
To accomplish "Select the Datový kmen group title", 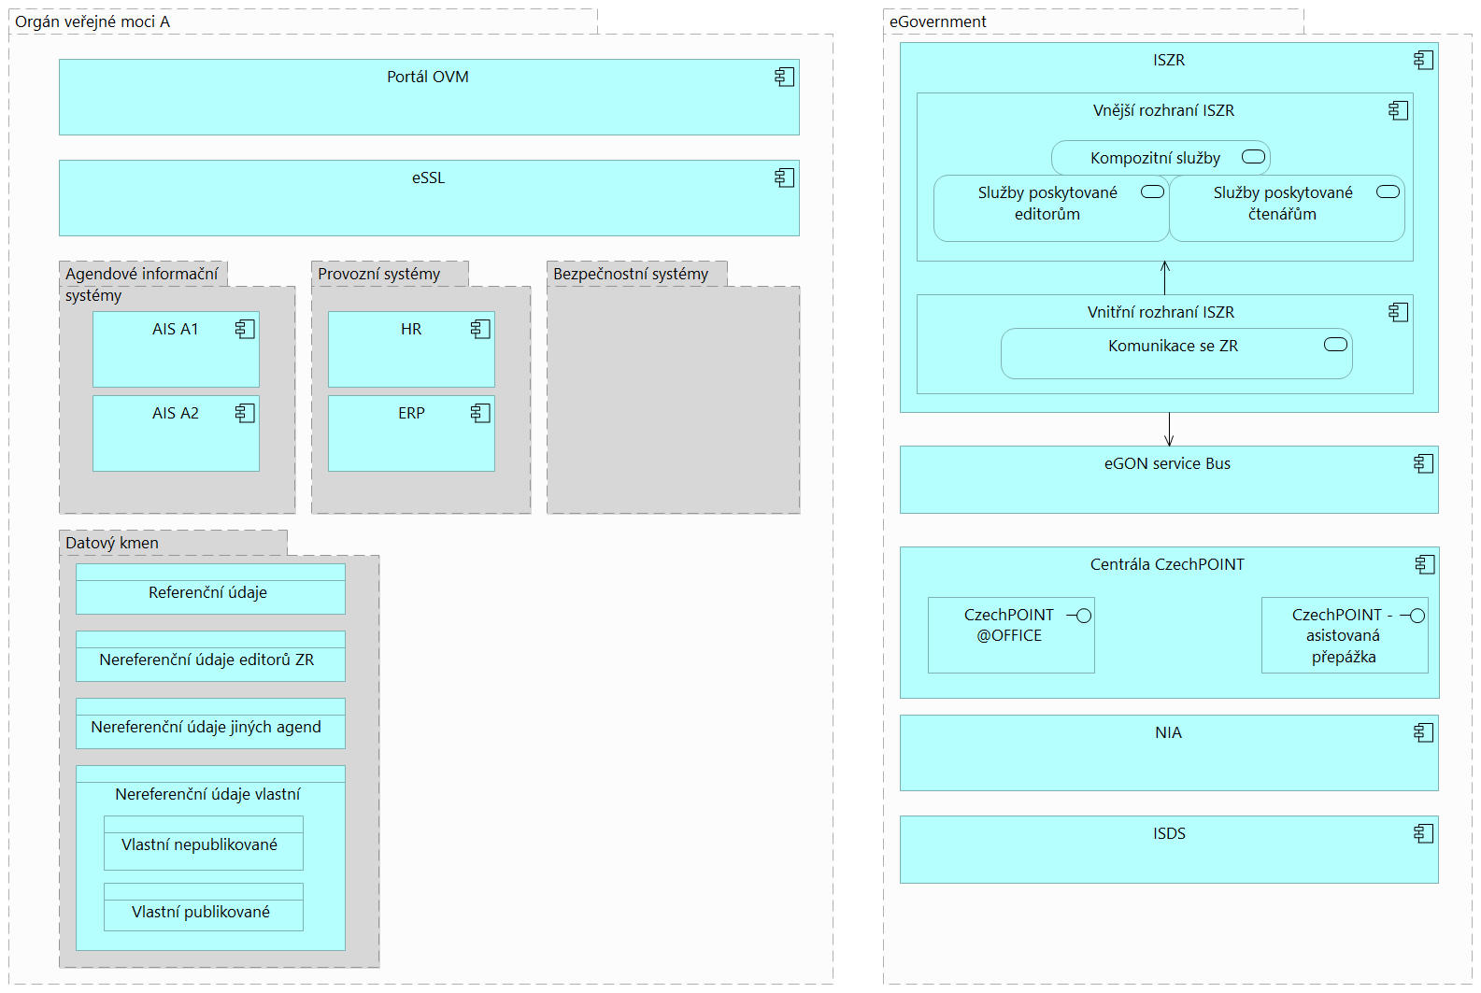I will pos(112,543).
